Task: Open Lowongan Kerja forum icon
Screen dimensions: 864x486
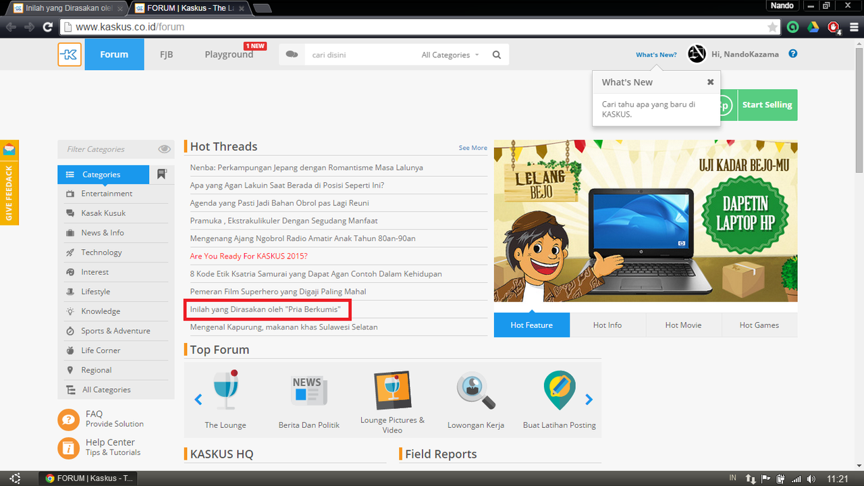Action: 476,391
